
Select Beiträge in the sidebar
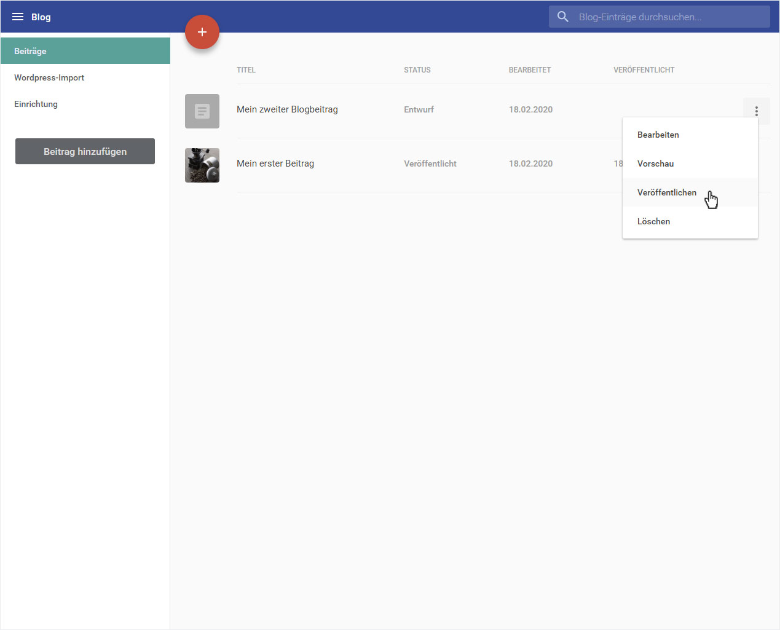pos(85,51)
